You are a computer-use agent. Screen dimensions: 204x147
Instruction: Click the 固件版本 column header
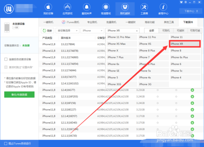pos(66,38)
